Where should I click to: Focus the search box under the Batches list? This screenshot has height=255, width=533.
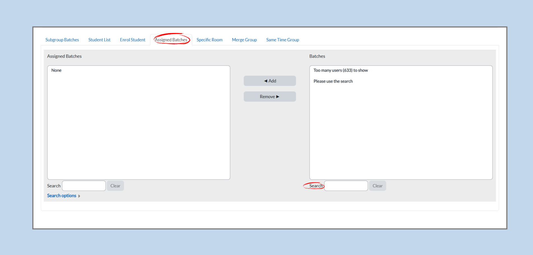click(x=346, y=186)
